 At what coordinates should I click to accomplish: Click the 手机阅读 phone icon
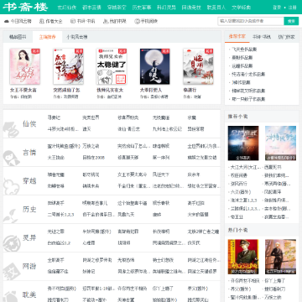coord(137,21)
